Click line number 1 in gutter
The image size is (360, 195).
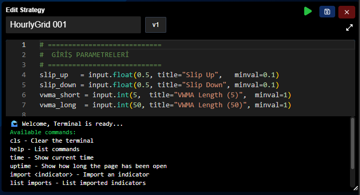pos(24,45)
